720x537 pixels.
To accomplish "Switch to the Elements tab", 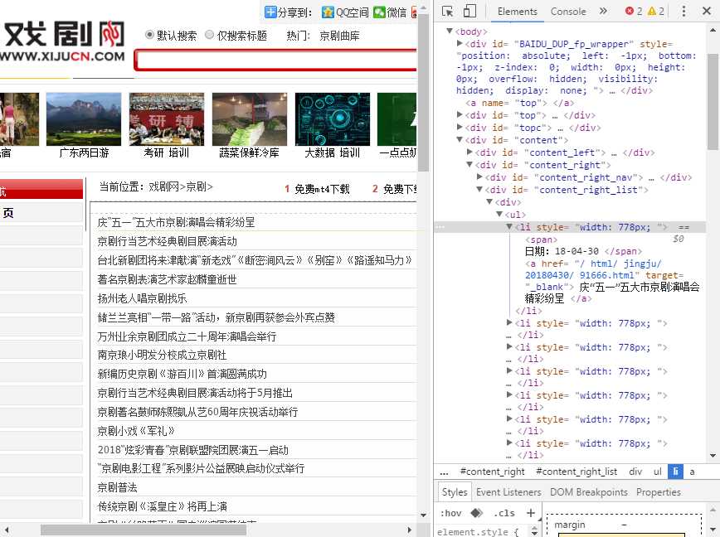I will tap(517, 12).
